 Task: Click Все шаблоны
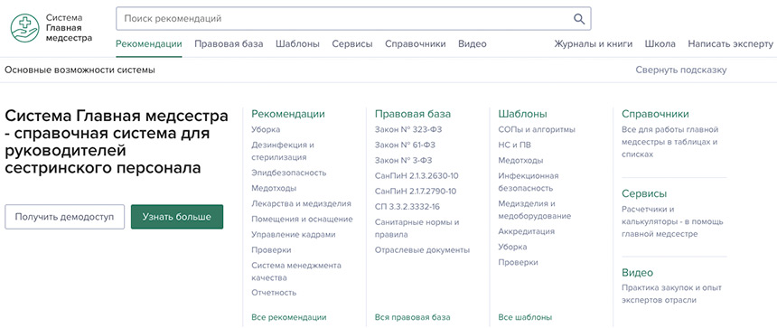coord(525,317)
